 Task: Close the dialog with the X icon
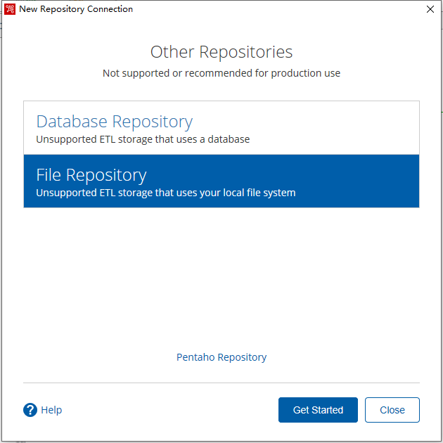point(430,9)
